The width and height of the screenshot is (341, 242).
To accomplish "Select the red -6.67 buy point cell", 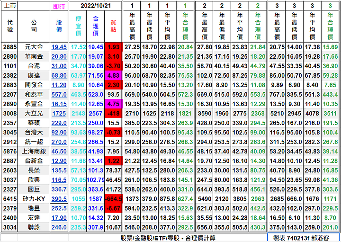I will (113, 208).
